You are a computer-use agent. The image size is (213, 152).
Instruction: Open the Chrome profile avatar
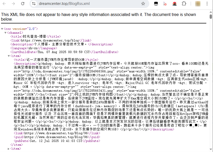[198, 4]
